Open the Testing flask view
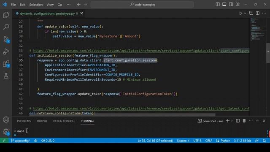Image resolution: width=270 pixels, height=152 pixels. click(x=6, y=76)
